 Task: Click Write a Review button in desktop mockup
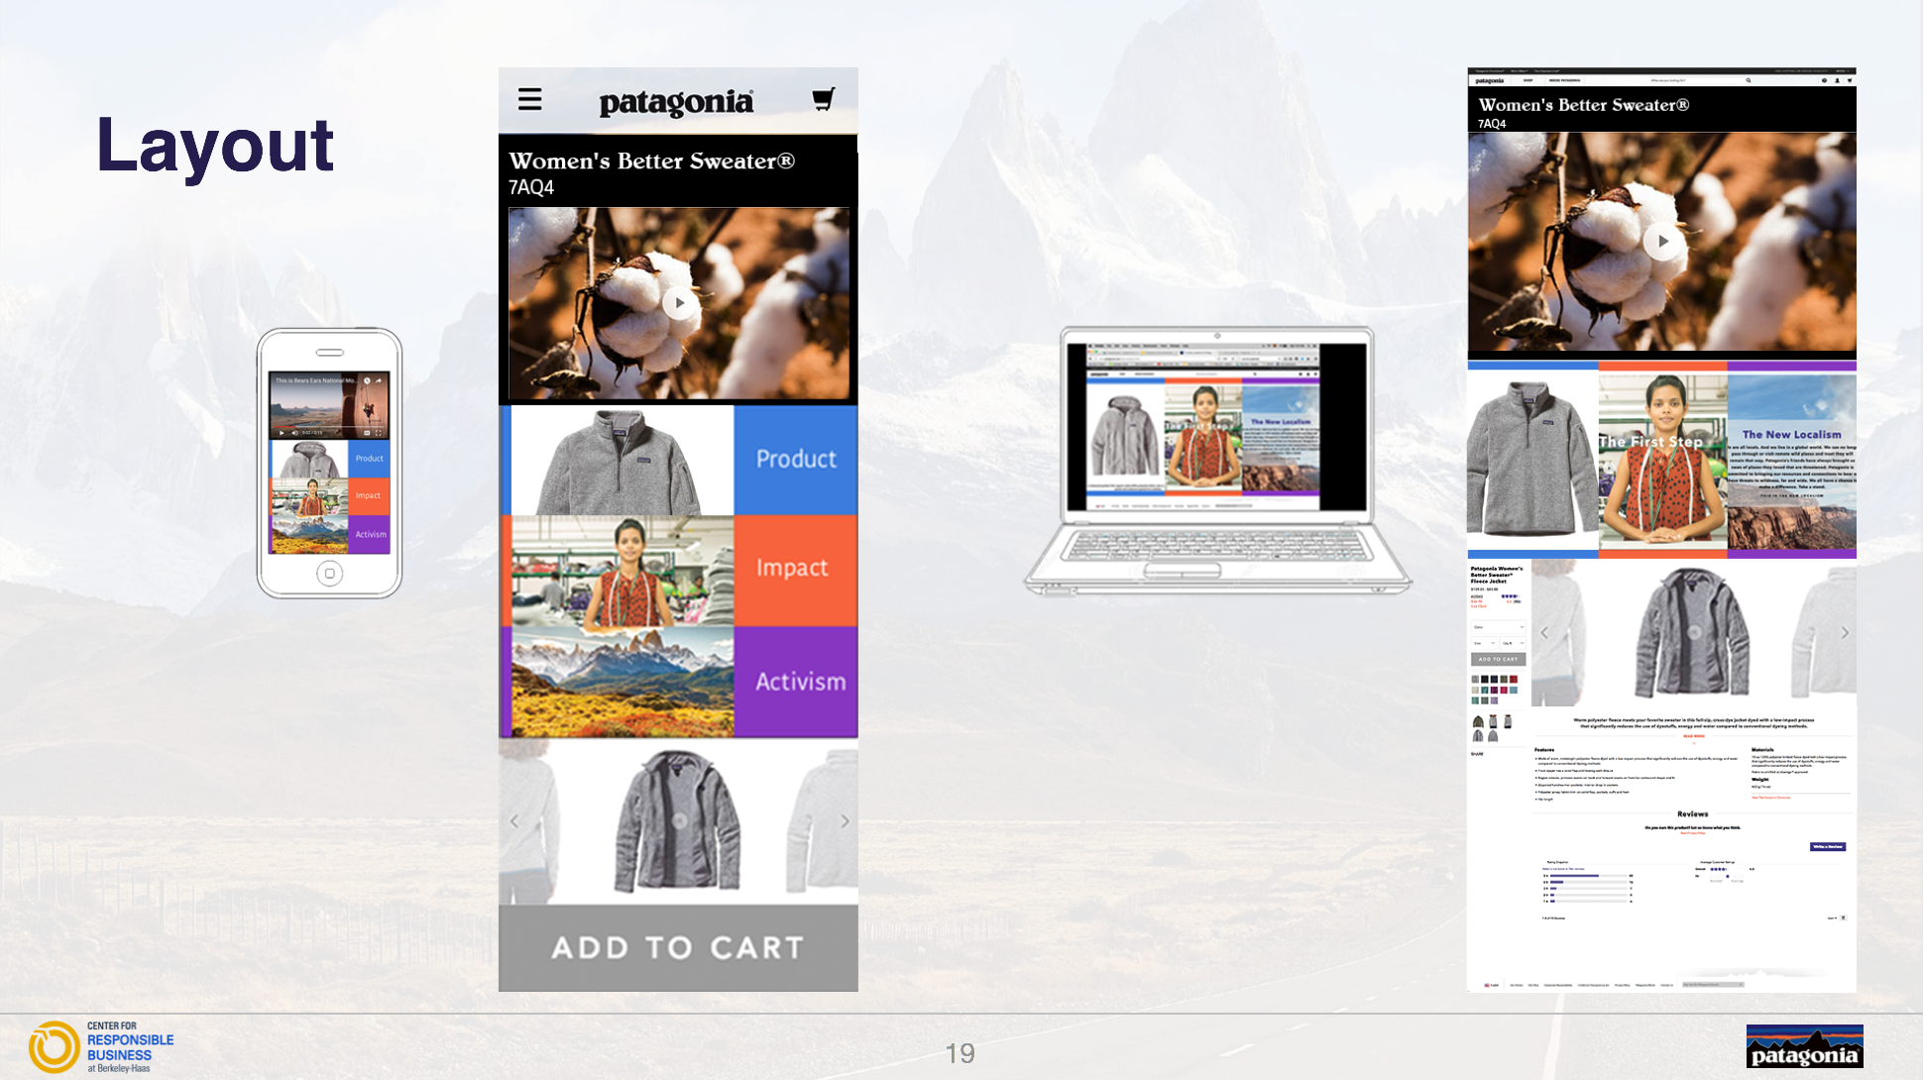pyautogui.click(x=1828, y=847)
